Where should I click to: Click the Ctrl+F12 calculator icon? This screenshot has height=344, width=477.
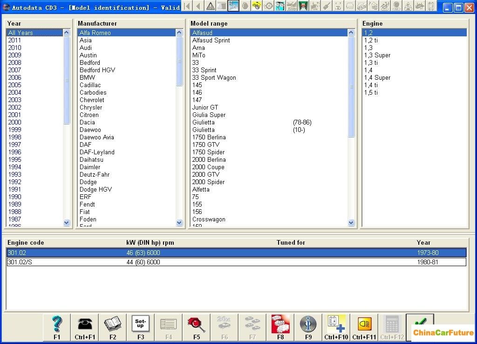click(392, 327)
